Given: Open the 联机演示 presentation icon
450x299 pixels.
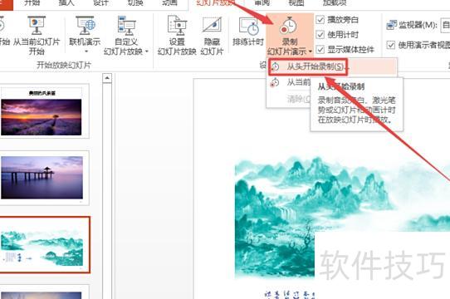Looking at the screenshot, I should 86,25.
